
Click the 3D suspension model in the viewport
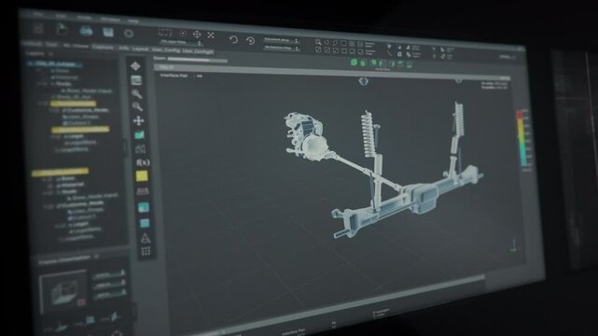pos(382,170)
